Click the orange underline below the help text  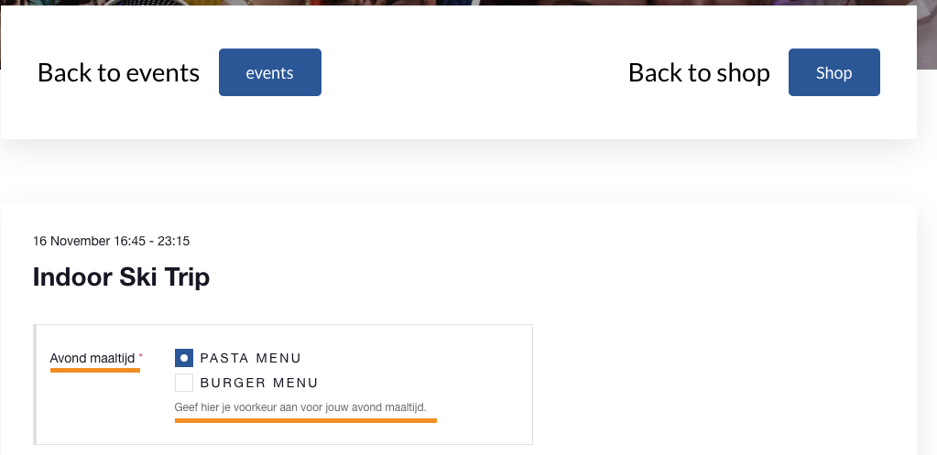pyautogui.click(x=305, y=420)
